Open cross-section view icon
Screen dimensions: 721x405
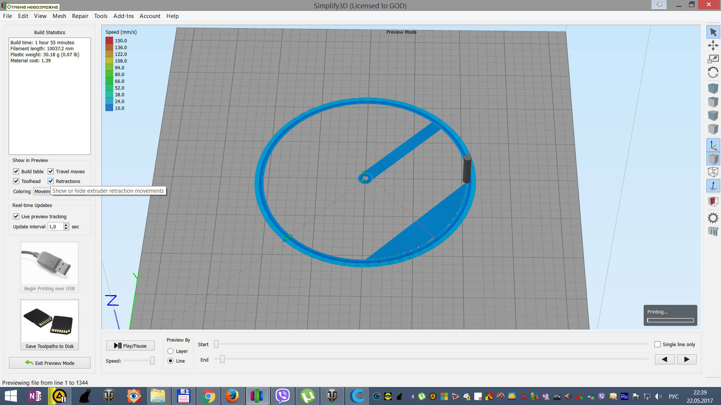[x=713, y=201]
